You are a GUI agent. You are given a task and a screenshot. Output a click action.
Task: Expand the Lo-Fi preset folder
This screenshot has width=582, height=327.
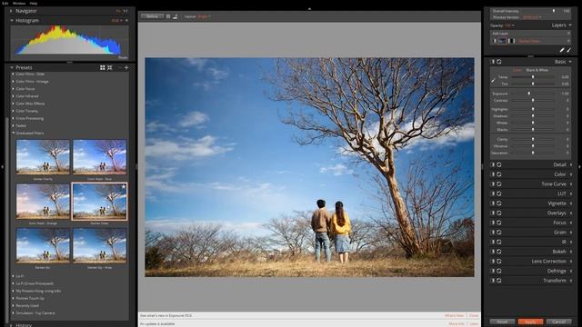point(14,276)
